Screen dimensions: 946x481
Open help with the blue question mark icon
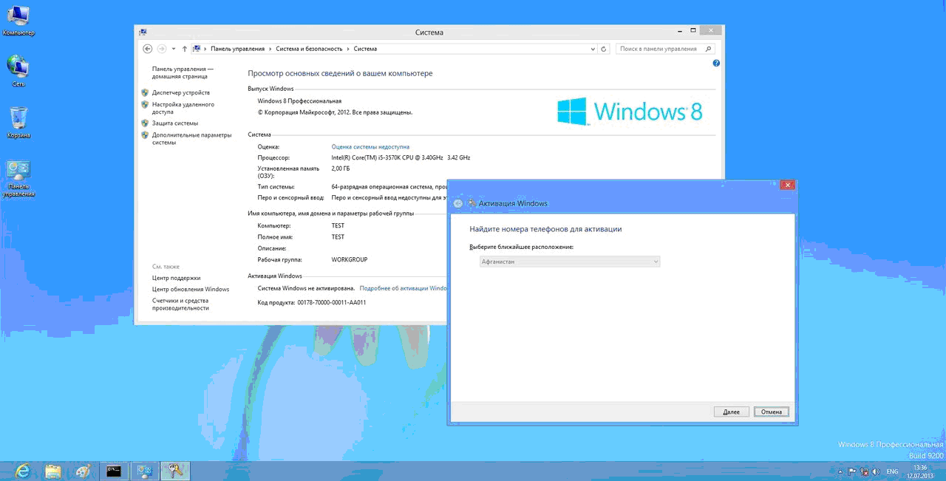tap(716, 64)
